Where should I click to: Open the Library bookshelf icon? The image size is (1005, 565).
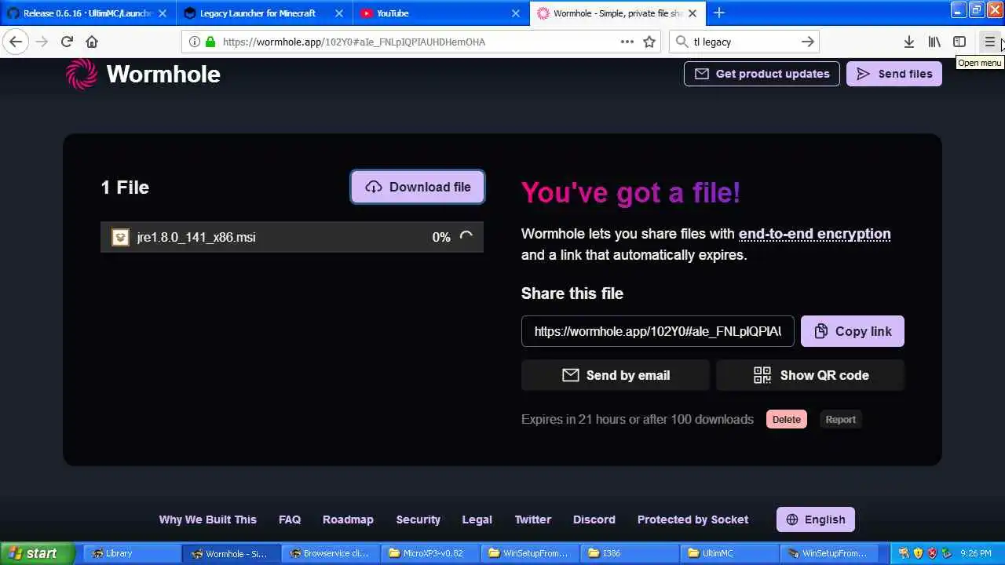point(934,42)
